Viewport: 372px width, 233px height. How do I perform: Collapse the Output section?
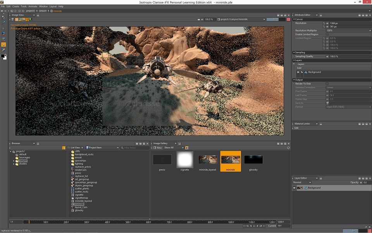(x=294, y=80)
